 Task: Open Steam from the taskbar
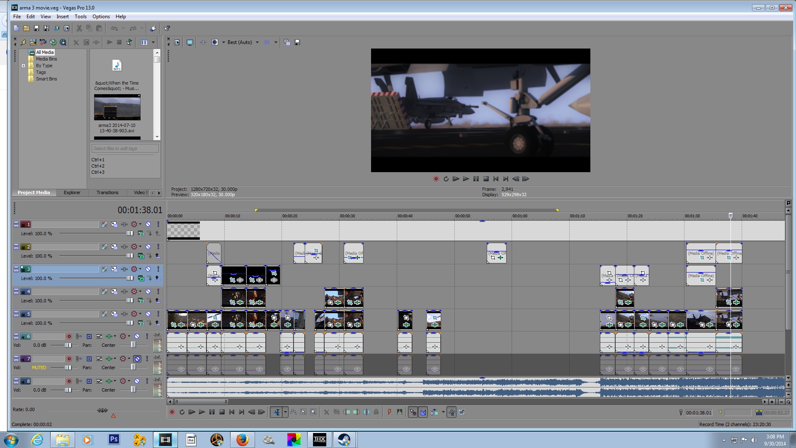[x=344, y=439]
